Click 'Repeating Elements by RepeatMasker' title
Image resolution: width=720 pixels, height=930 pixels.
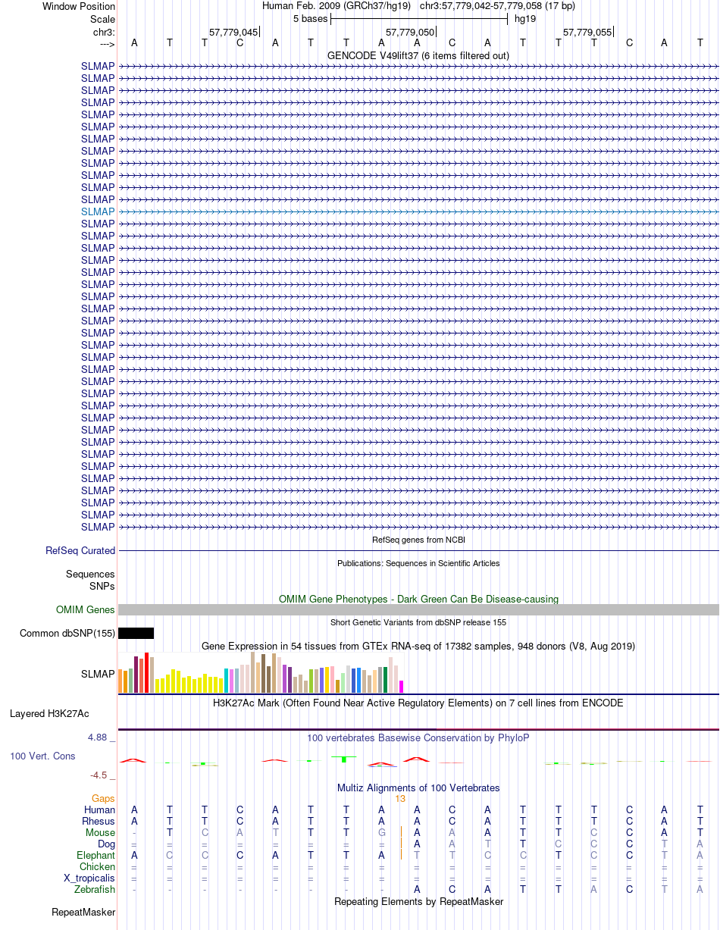click(x=418, y=901)
